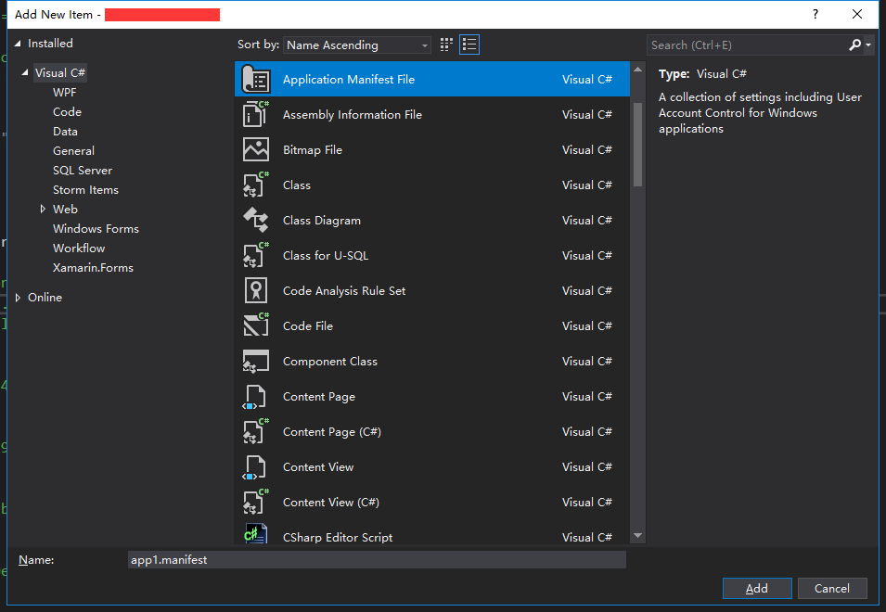Open the Sort by Name Ascending dropdown

click(357, 45)
